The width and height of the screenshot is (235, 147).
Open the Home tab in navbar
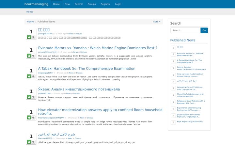pos(56,4)
